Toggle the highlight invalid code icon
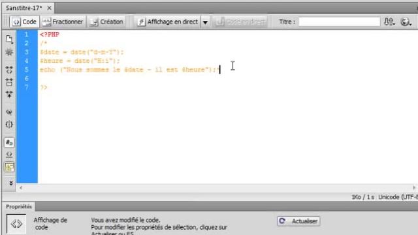418x235 pixels. coord(9,155)
